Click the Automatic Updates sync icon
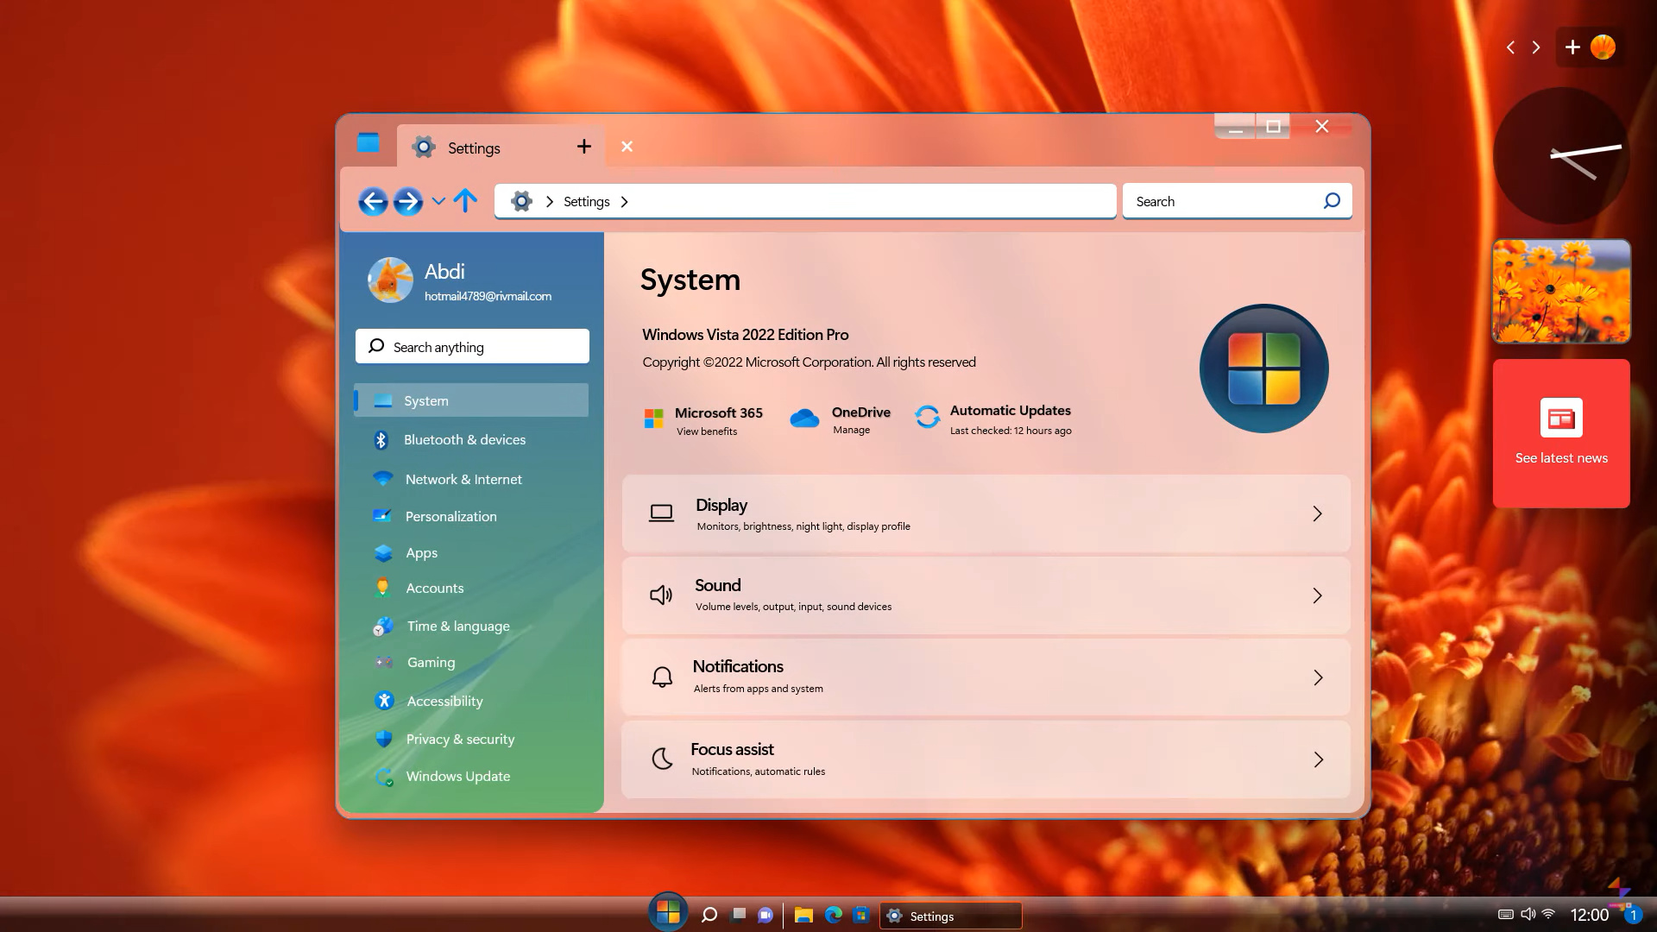Viewport: 1657px width, 932px height. tap(928, 418)
